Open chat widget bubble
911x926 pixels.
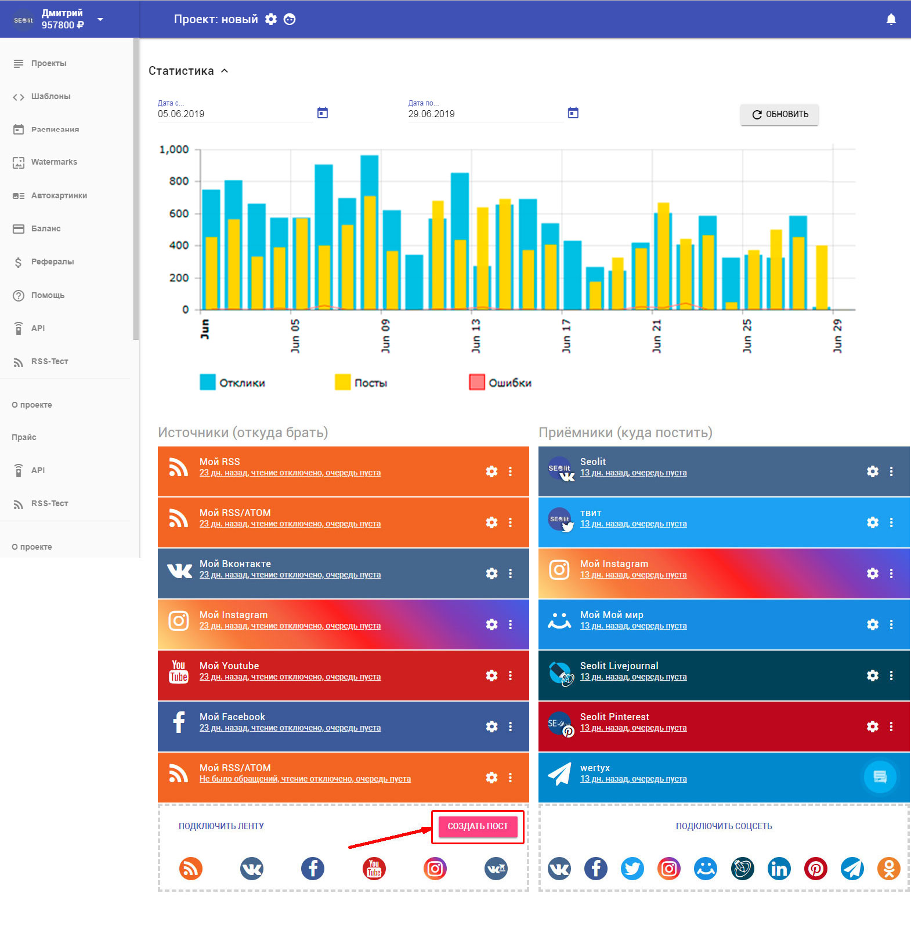tap(880, 777)
